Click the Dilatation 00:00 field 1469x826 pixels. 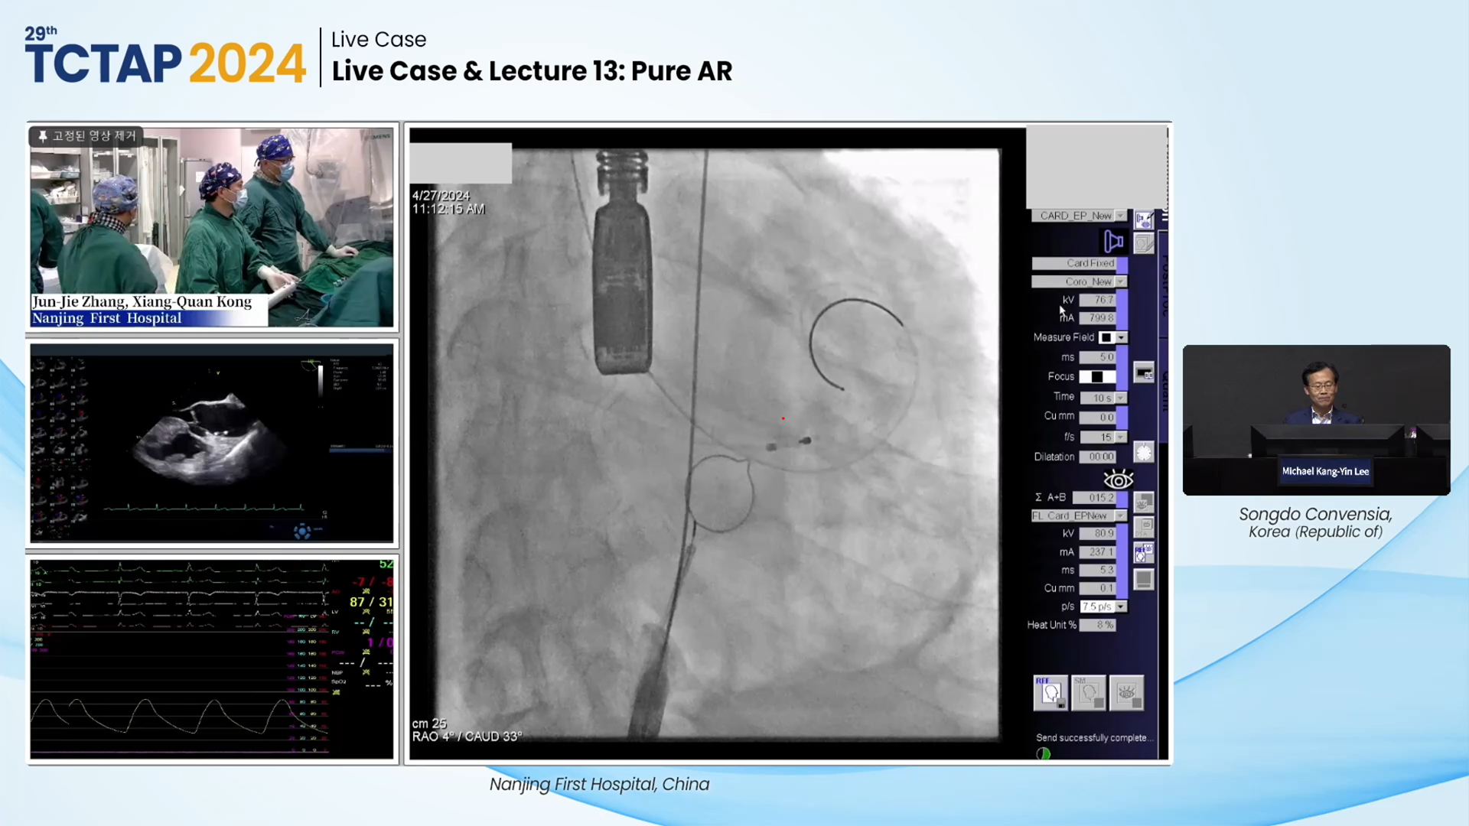click(x=1097, y=457)
